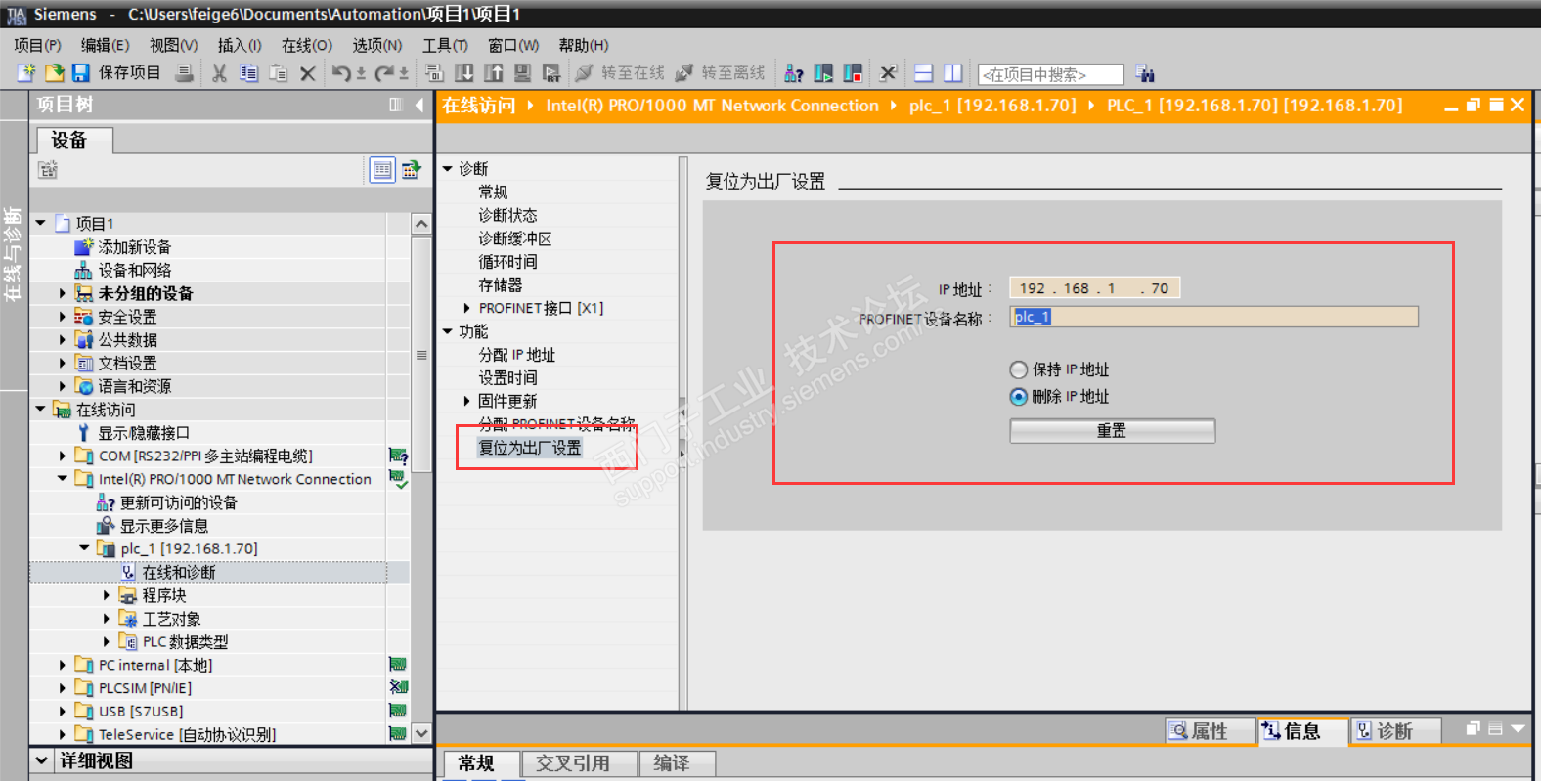Image resolution: width=1541 pixels, height=781 pixels.
Task: Expand the 安全设置 node
Action: [63, 317]
